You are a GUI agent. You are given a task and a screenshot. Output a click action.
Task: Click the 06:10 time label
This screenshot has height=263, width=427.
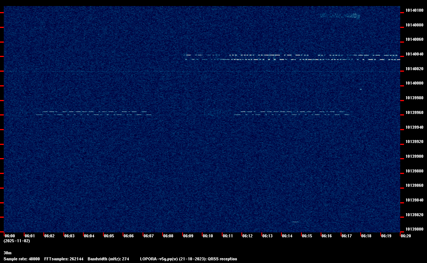208,236
